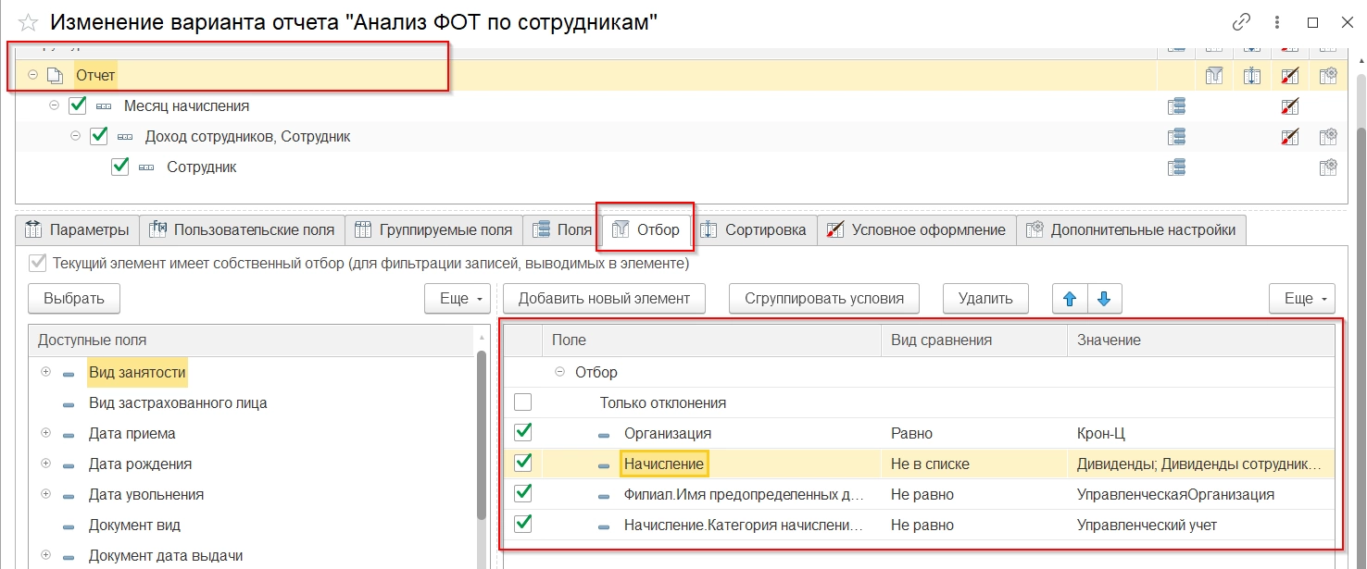Collapse the Отчет tree node
This screenshot has width=1367, height=569.
(x=32, y=76)
